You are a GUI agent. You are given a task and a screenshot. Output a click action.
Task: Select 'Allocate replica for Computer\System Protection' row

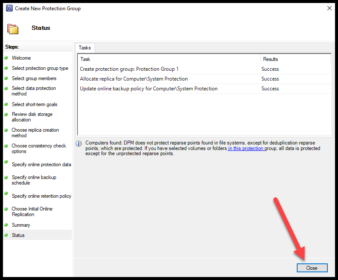point(205,79)
